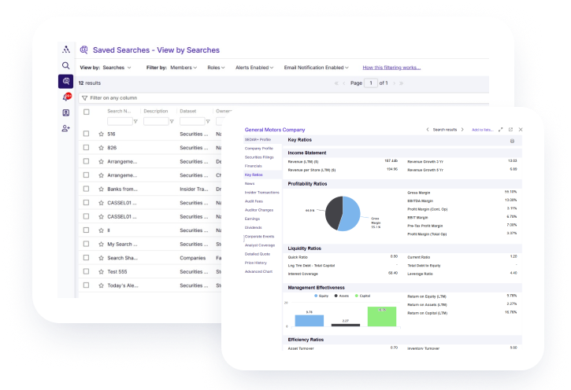The height and width of the screenshot is (390, 571).
Task: Open the search magnifier in the sidebar
Action: (65, 65)
